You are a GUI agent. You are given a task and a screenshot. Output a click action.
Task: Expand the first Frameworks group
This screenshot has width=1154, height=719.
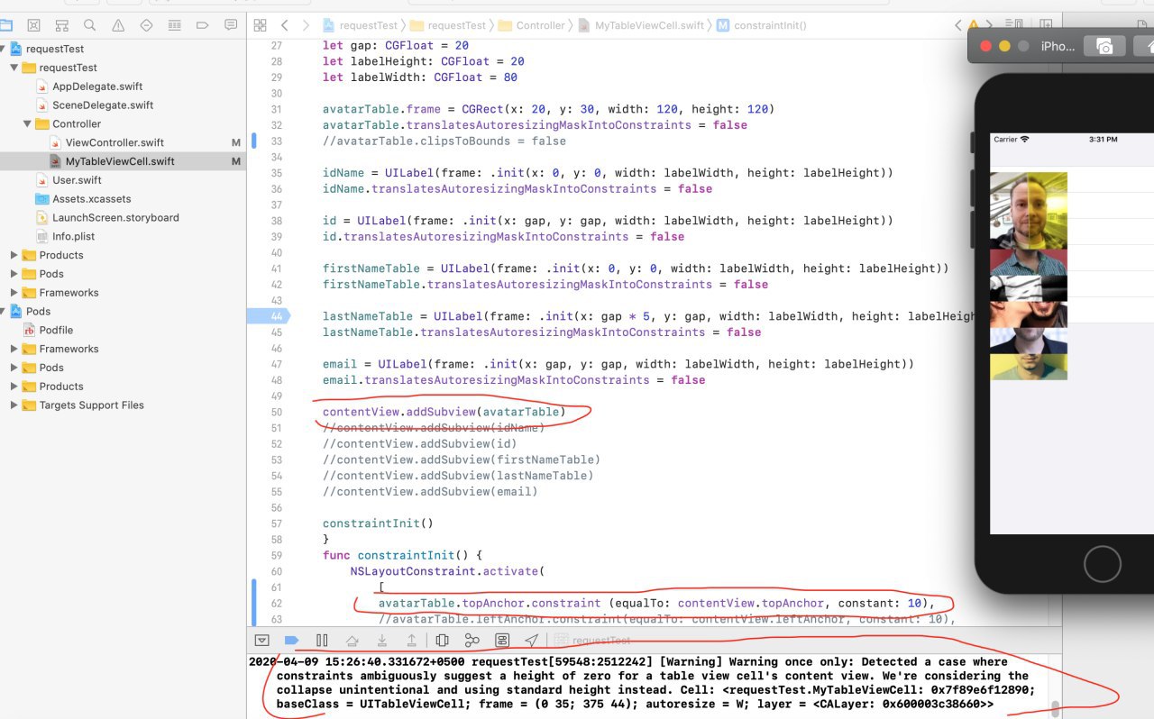[x=14, y=293]
